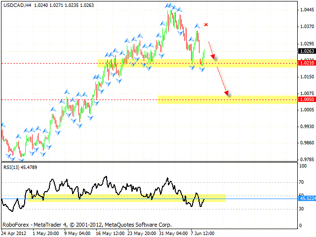Click the gray arrowhead at the 1.0050 zone
The width and height of the screenshot is (316, 237).
(229, 95)
